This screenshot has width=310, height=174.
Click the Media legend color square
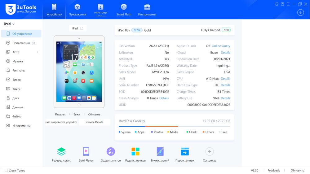click(x=168, y=132)
